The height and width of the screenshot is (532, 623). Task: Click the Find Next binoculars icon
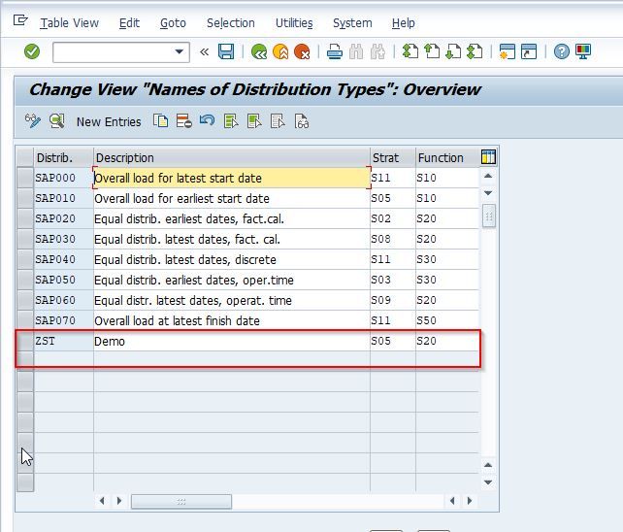point(377,51)
